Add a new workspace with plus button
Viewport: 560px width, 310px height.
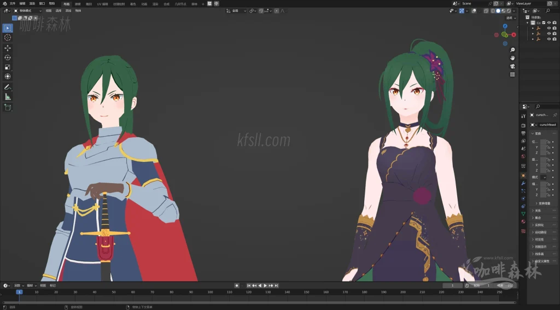pos(203,4)
